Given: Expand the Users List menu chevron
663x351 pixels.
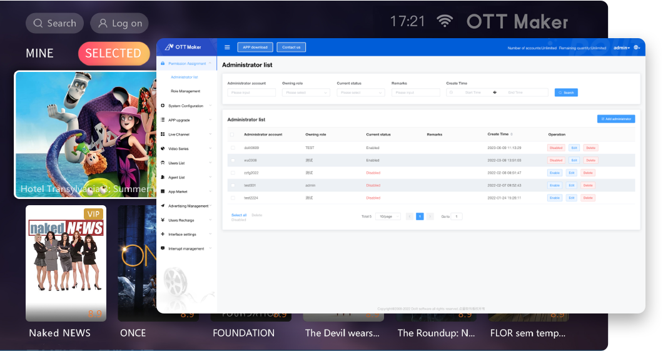Looking at the screenshot, I should coord(210,163).
